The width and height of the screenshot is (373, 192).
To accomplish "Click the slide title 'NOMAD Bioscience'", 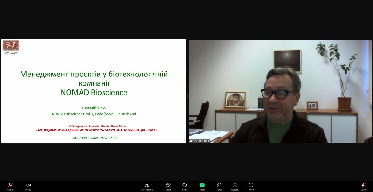I will pyautogui.click(x=94, y=92).
